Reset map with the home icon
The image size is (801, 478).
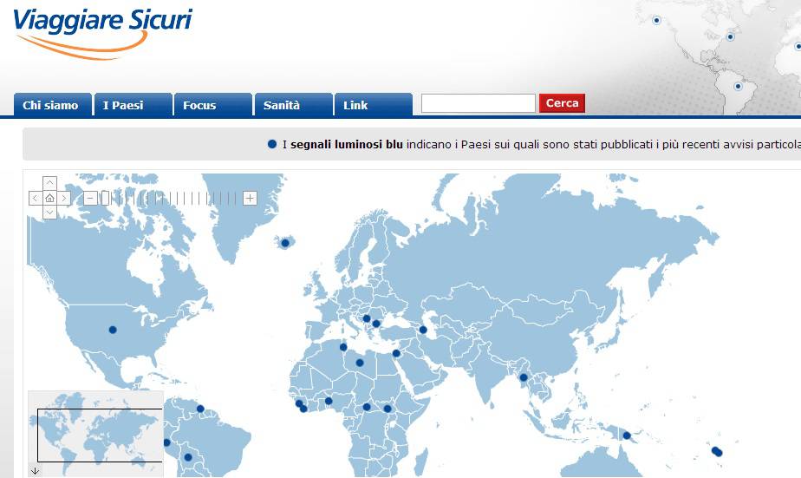pos(49,198)
